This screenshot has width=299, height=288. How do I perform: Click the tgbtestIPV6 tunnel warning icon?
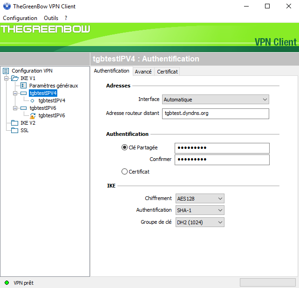(x=33, y=116)
